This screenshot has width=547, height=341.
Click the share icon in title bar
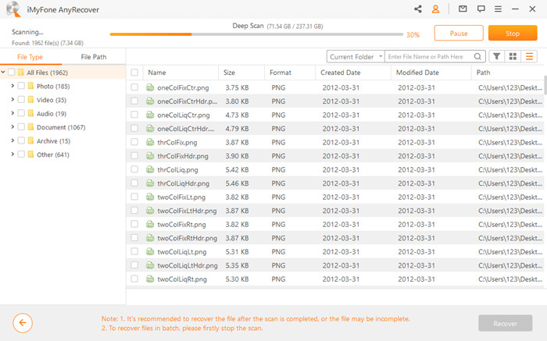coord(417,9)
